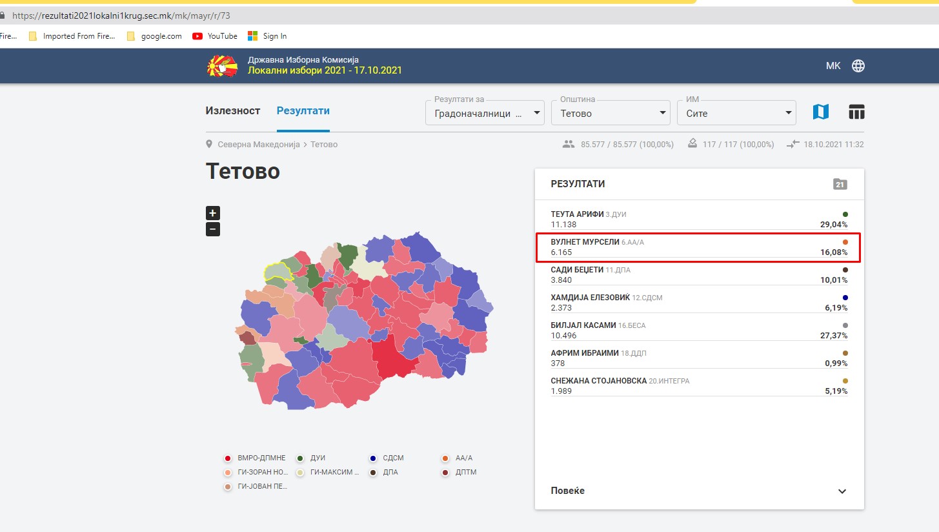Zoom out on the map

[213, 229]
